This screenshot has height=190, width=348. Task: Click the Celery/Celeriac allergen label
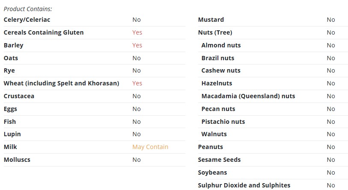[x=27, y=20]
